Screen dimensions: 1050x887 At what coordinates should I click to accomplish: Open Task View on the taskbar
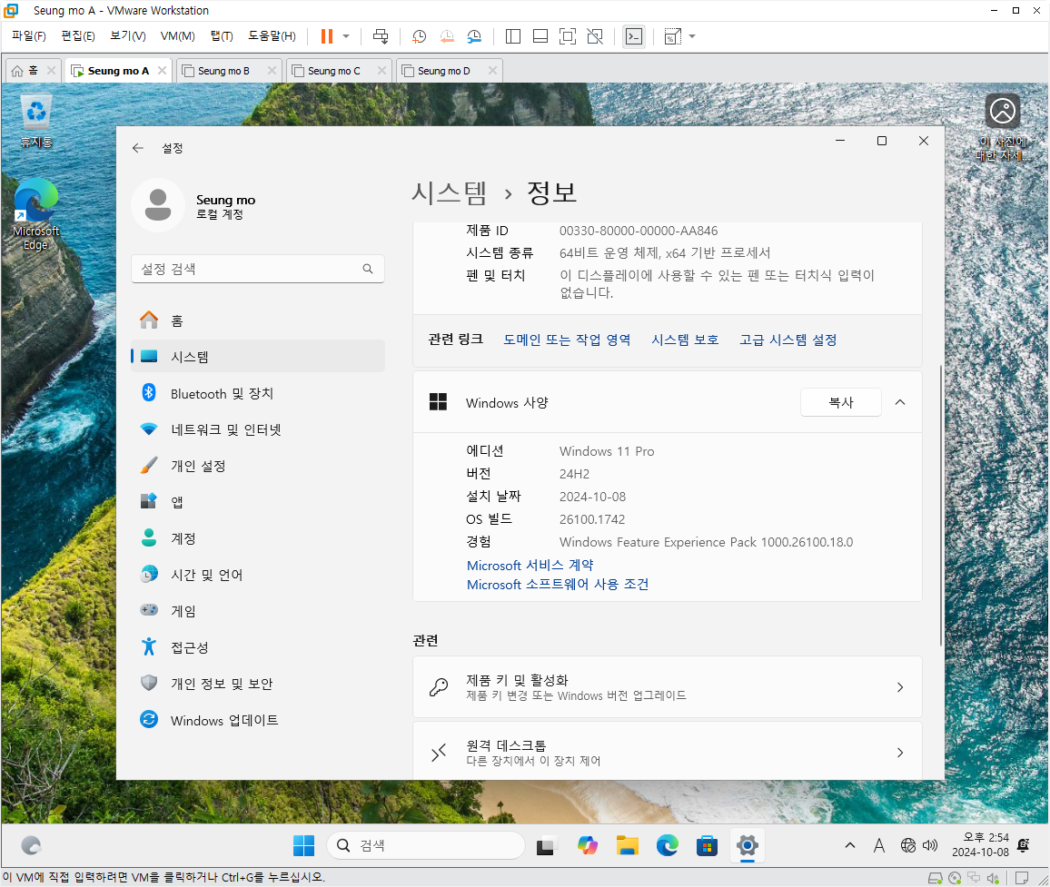546,845
